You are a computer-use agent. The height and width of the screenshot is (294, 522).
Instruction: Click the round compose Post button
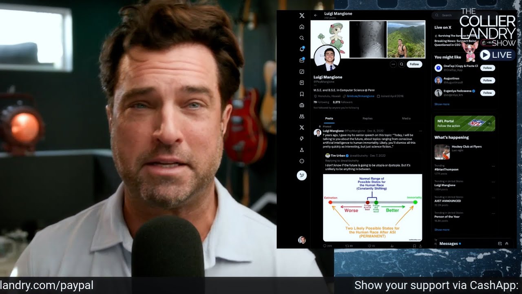pos(302,176)
